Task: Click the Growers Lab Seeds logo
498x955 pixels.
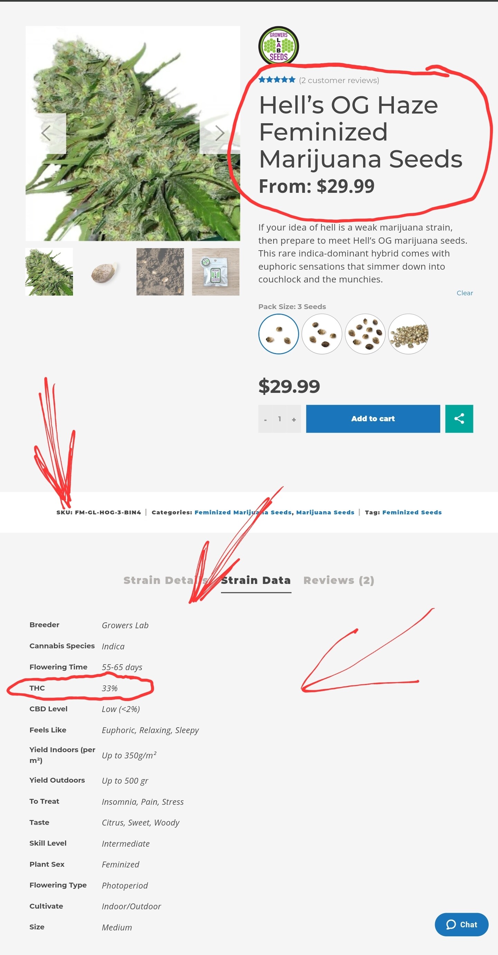Action: pyautogui.click(x=278, y=46)
